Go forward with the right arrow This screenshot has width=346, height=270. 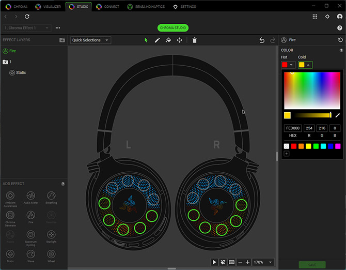click(16, 17)
